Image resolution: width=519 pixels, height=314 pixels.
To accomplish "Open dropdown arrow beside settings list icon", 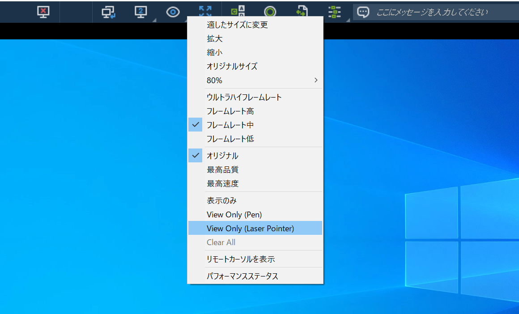I will (x=348, y=21).
